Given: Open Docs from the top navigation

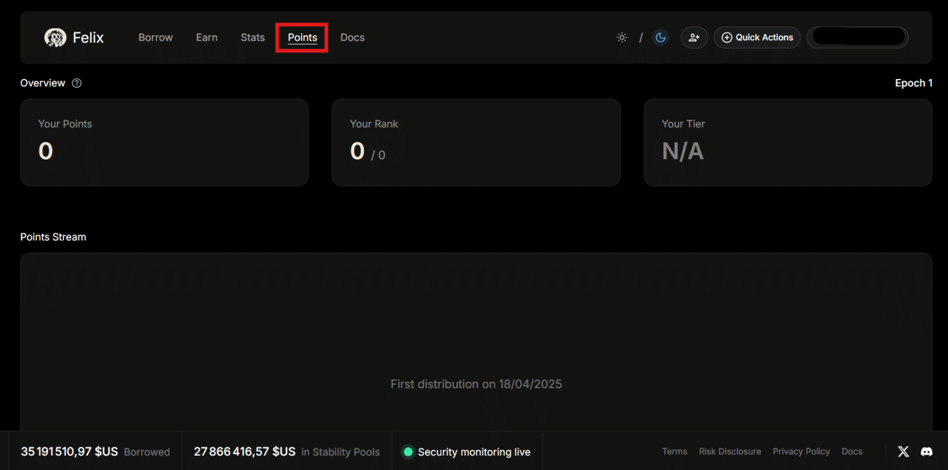Looking at the screenshot, I should coord(352,37).
